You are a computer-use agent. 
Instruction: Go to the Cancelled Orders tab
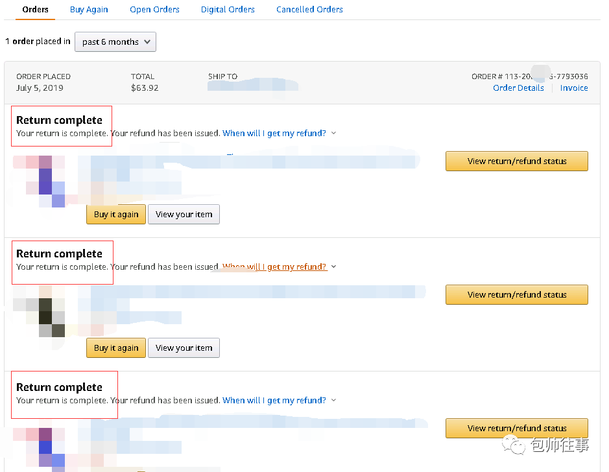[309, 10]
